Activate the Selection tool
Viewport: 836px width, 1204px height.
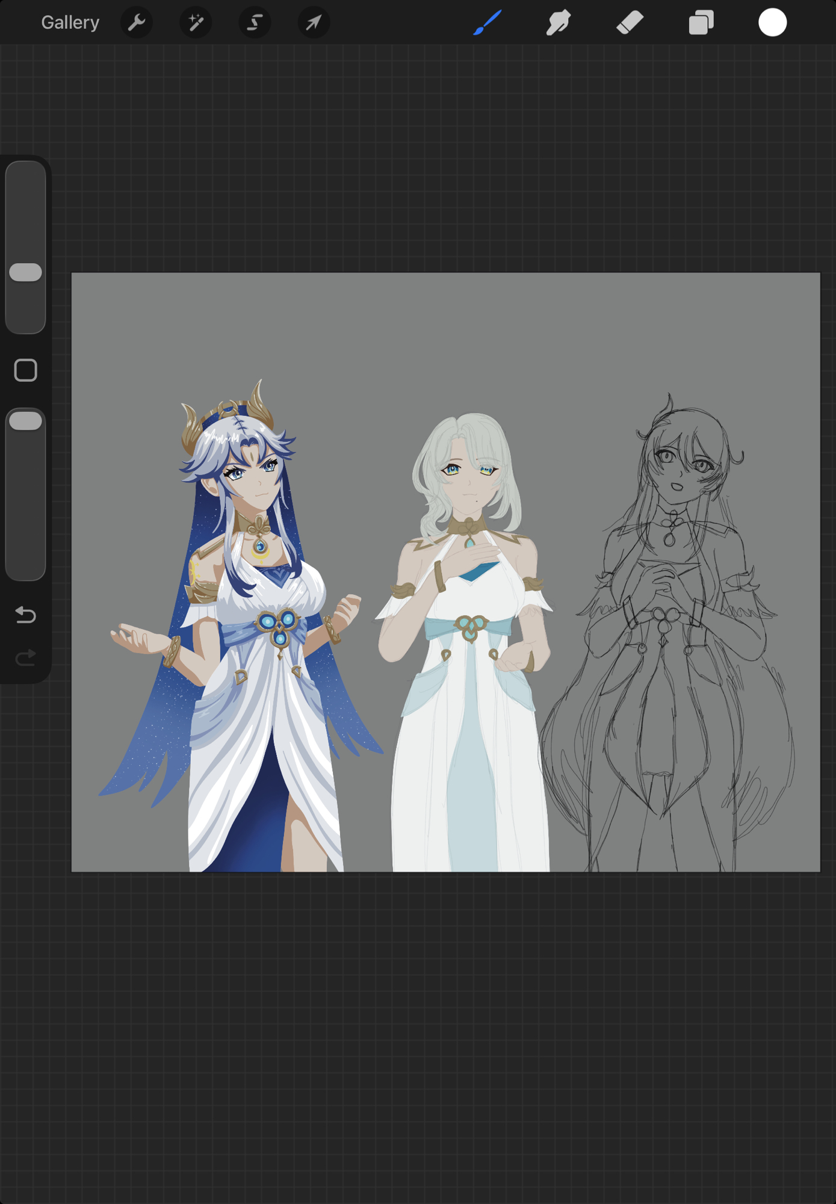coord(255,23)
